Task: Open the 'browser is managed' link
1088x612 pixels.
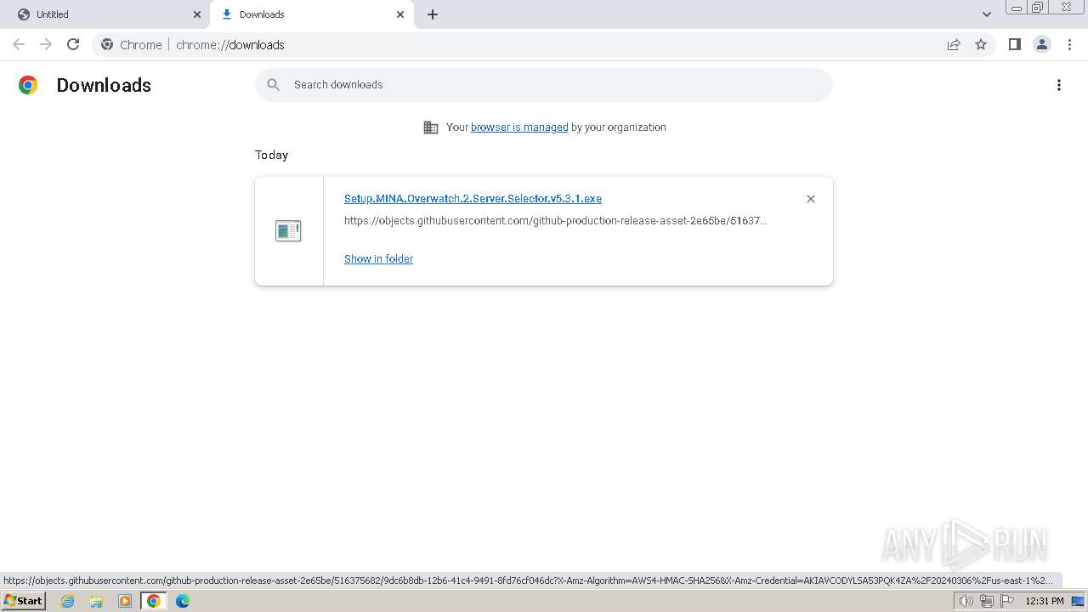Action: tap(519, 127)
